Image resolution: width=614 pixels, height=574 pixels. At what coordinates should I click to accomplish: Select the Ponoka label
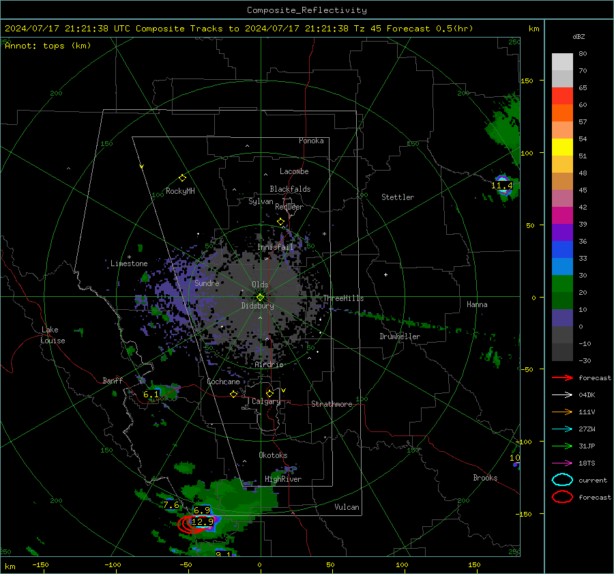pos(311,141)
